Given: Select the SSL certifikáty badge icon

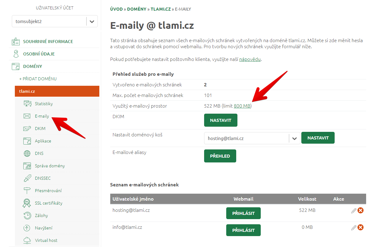Looking at the screenshot, I should [x=27, y=203].
